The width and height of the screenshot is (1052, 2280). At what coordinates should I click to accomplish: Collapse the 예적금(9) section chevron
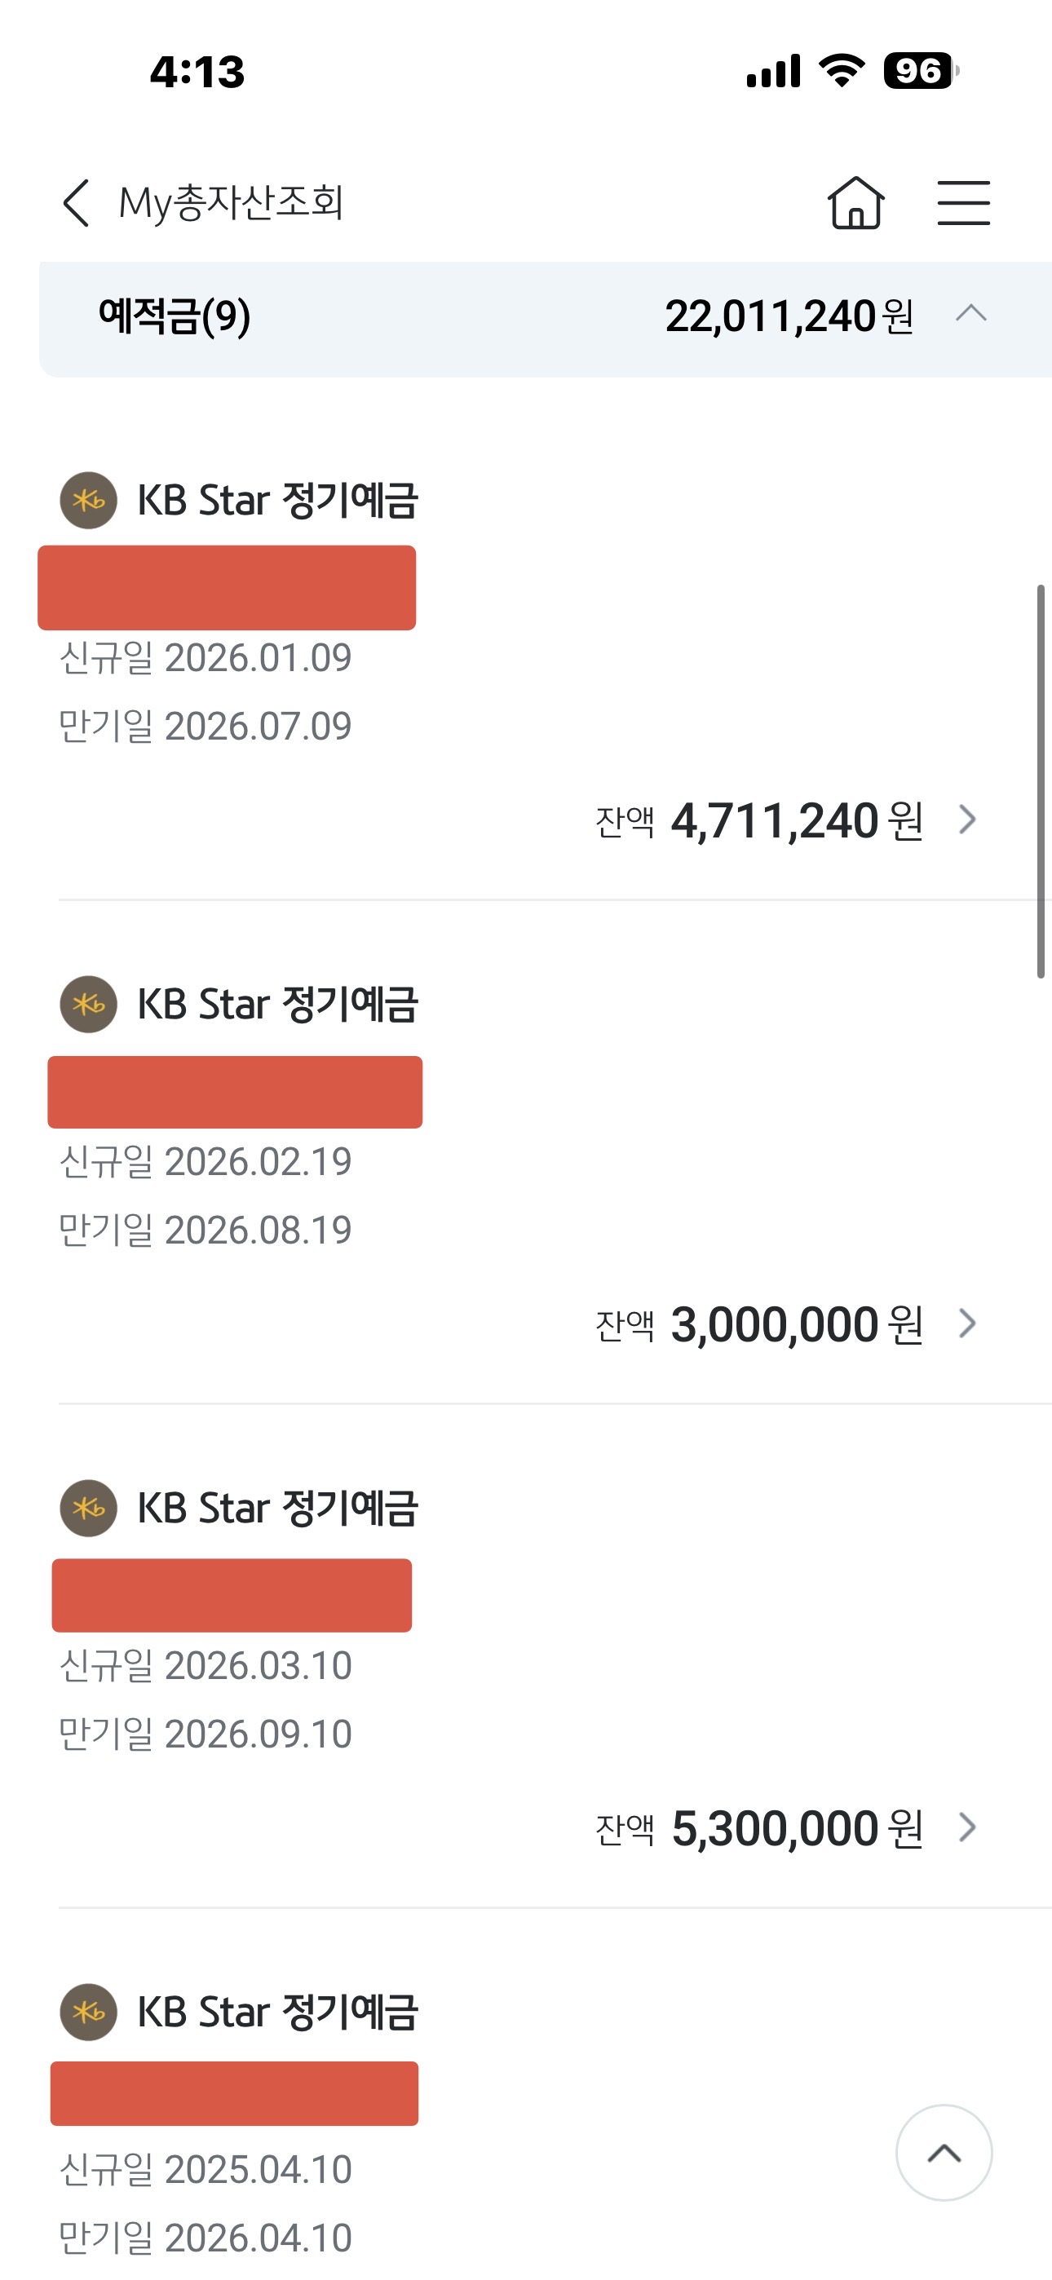pos(971,314)
